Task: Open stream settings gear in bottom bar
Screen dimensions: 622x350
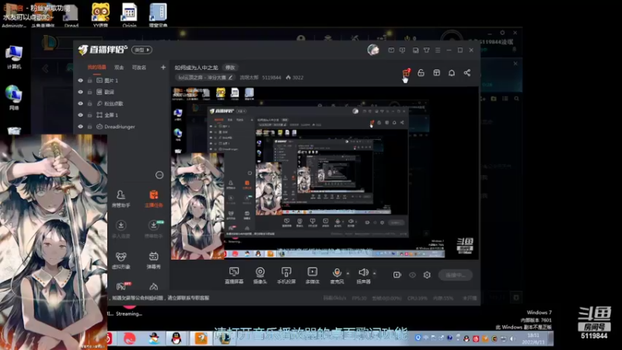Action: click(427, 275)
